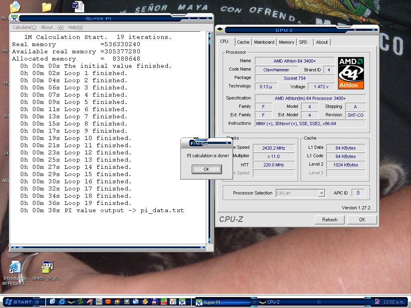
Task: Switch to the About tab in CPU-Z
Action: coord(321,42)
